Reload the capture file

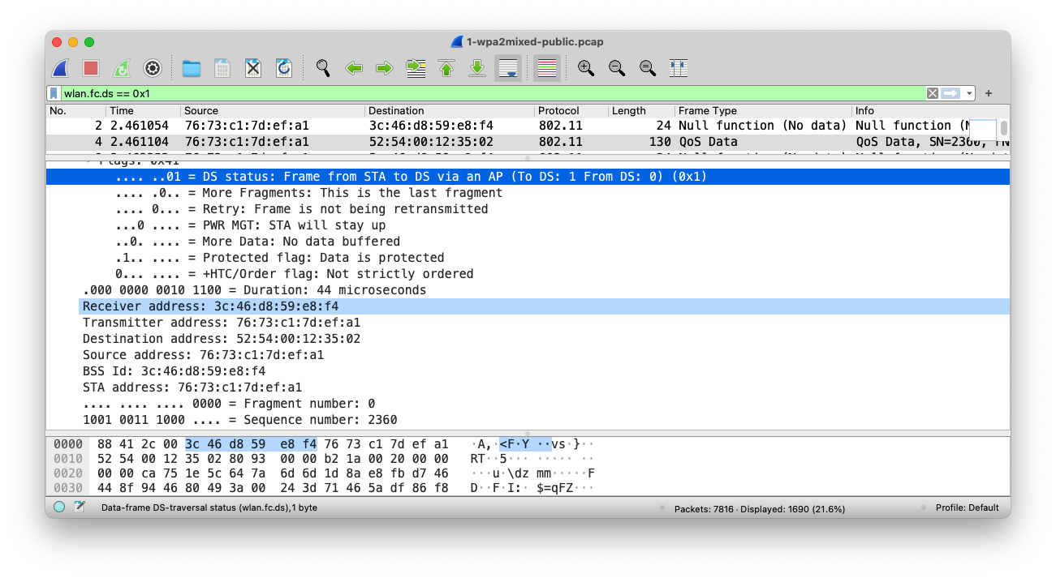tap(284, 68)
